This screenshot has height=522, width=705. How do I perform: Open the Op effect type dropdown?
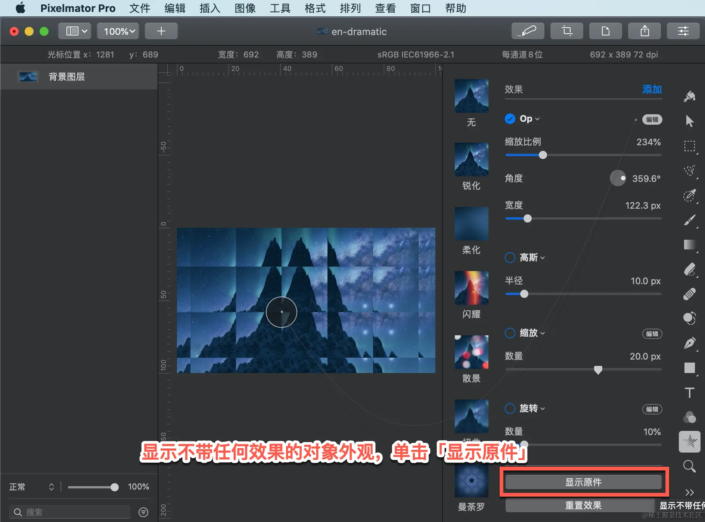coord(529,119)
